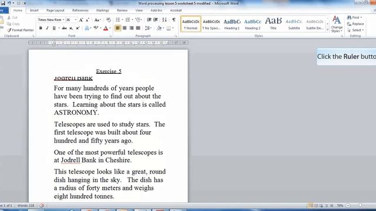The image size is (376, 211).
Task: Click the 70% zoom level
Action: [340, 206]
